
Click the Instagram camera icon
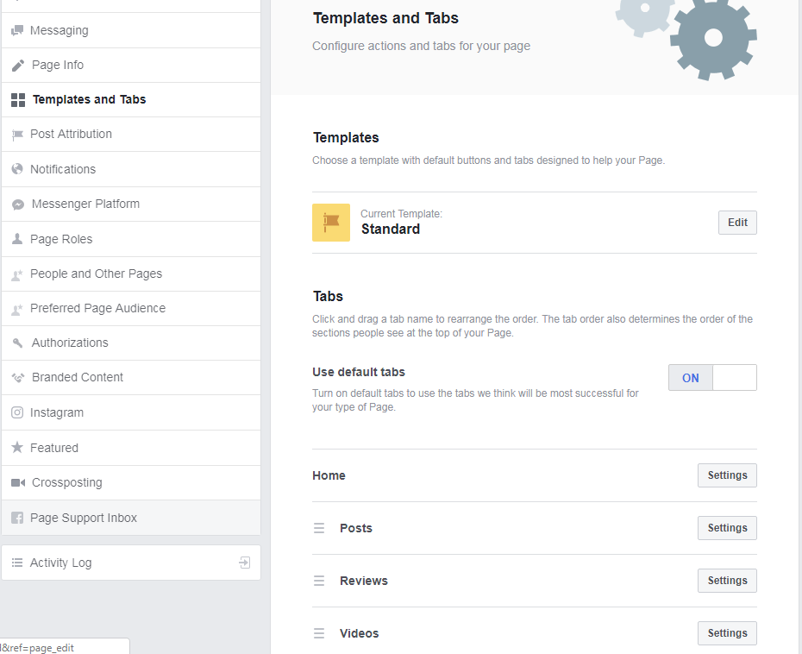pos(17,412)
